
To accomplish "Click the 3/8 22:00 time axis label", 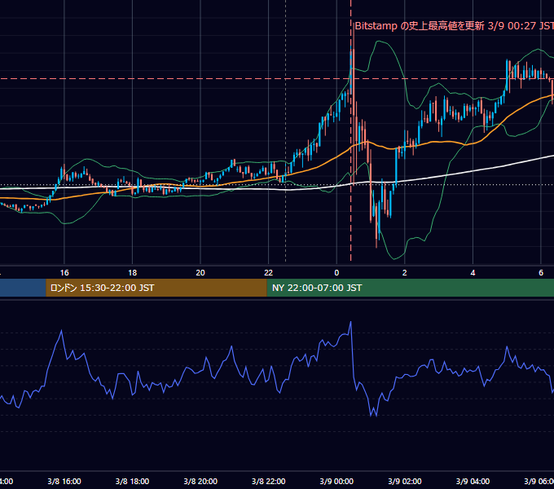I will [269, 481].
